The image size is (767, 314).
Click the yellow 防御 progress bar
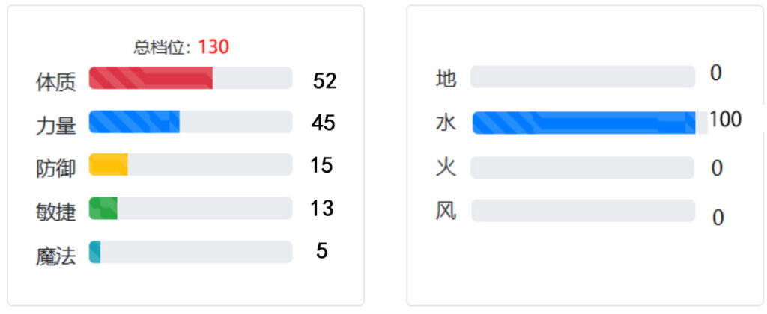[190, 164]
